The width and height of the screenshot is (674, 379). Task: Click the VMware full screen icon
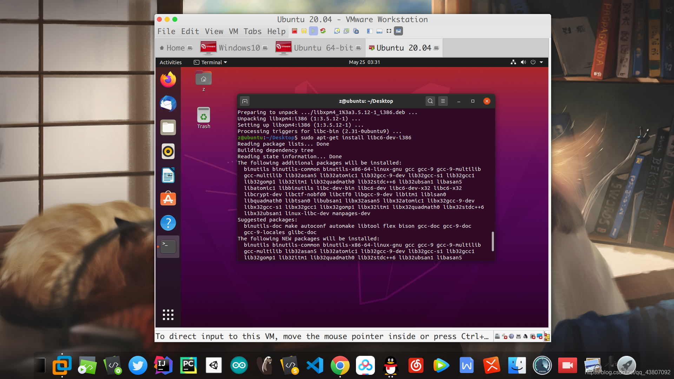[389, 31]
